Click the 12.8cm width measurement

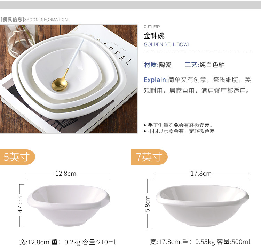click(66, 174)
